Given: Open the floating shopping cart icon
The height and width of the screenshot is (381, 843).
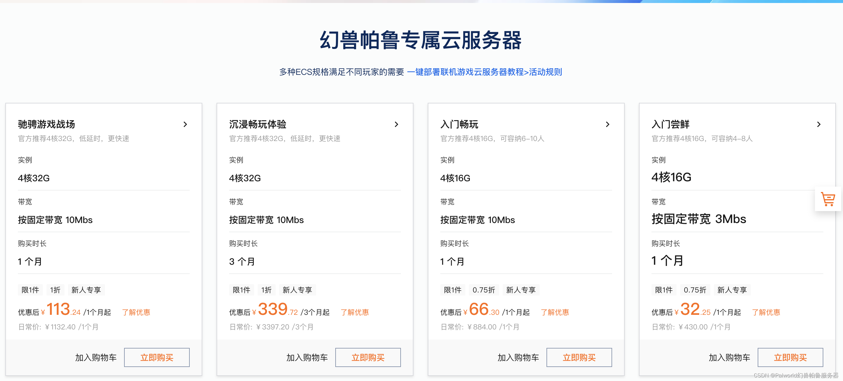Looking at the screenshot, I should (x=828, y=199).
